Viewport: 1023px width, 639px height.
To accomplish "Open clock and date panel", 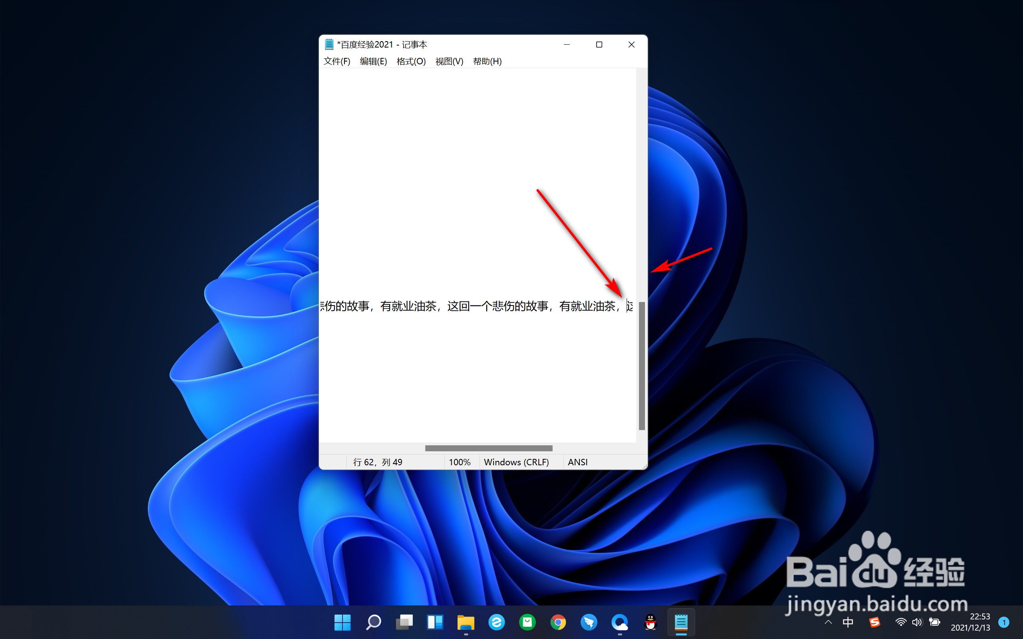I will coord(970,622).
